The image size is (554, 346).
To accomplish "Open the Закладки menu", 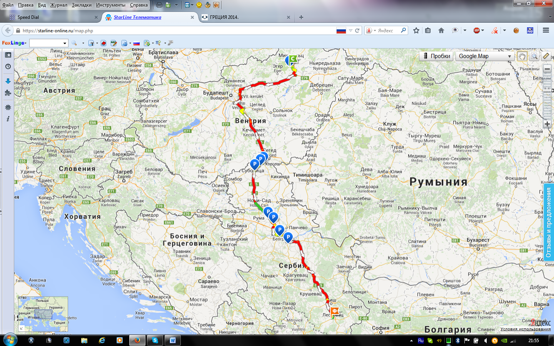I will 82,5.
